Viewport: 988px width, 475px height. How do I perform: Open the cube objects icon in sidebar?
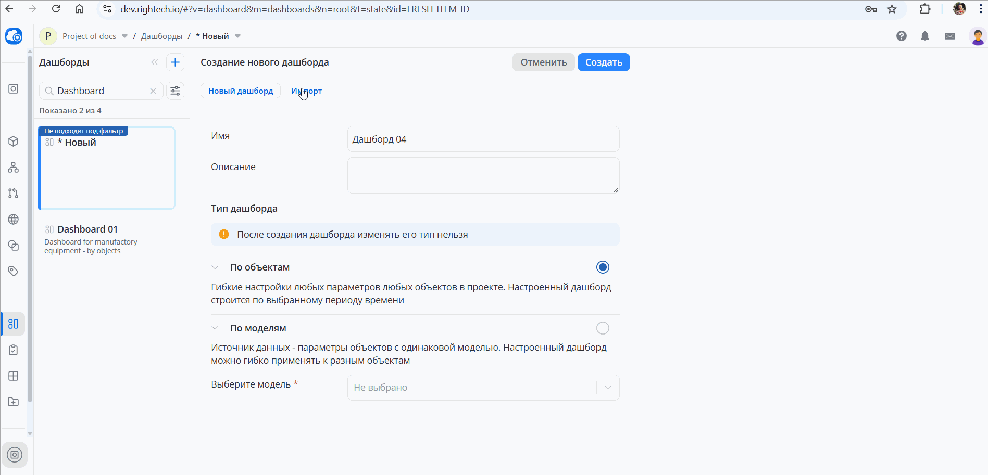[14, 142]
